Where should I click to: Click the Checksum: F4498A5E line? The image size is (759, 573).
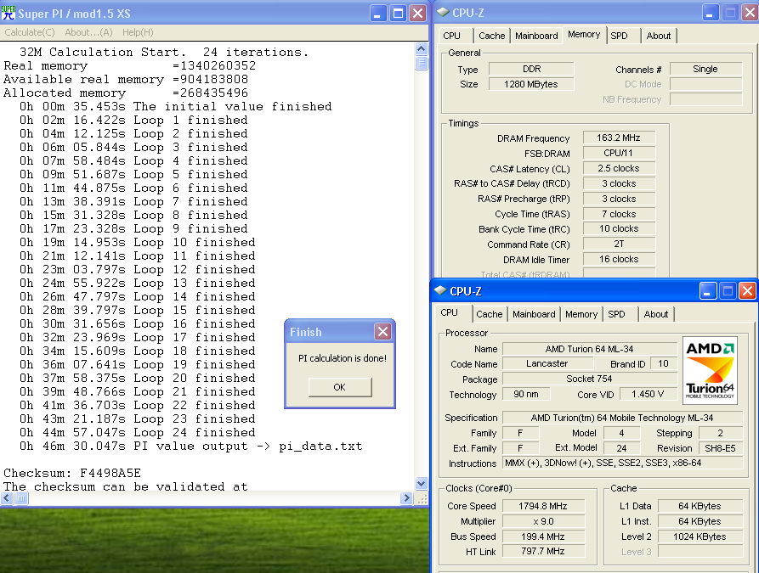pos(72,473)
